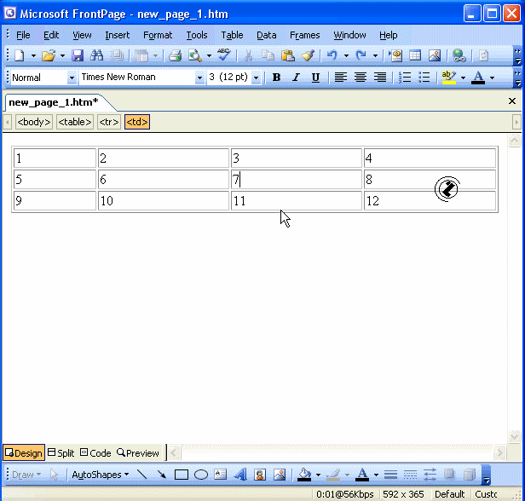Run spelling check with ABC icon

[x=223, y=55]
